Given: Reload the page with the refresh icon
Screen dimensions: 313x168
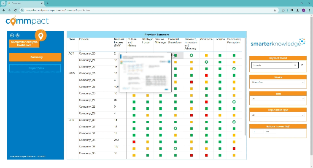Looking at the screenshot, I should tap(15, 10).
